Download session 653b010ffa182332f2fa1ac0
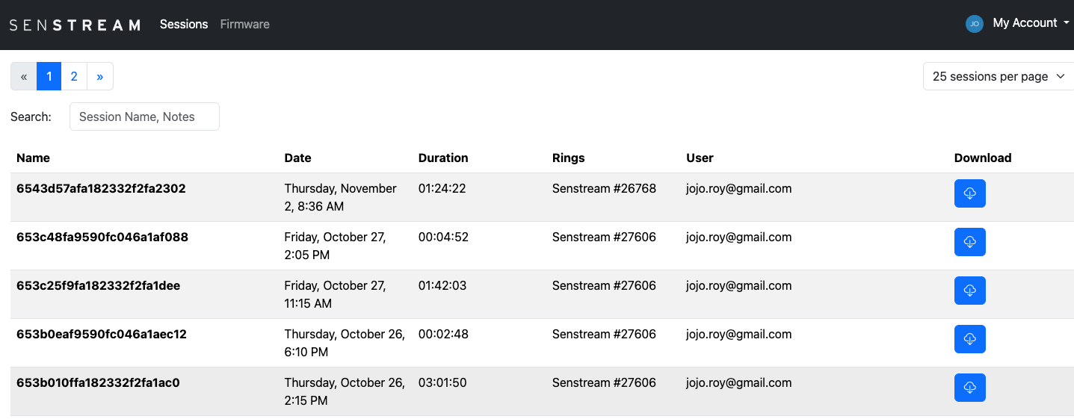This screenshot has width=1074, height=419. point(969,388)
